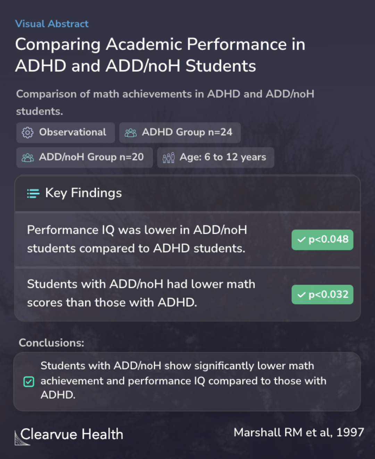Click the people icon beside ADD/noH Group
The height and width of the screenshot is (459, 375).
coord(28,158)
